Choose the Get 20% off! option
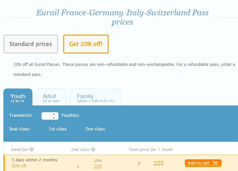 click(x=86, y=44)
